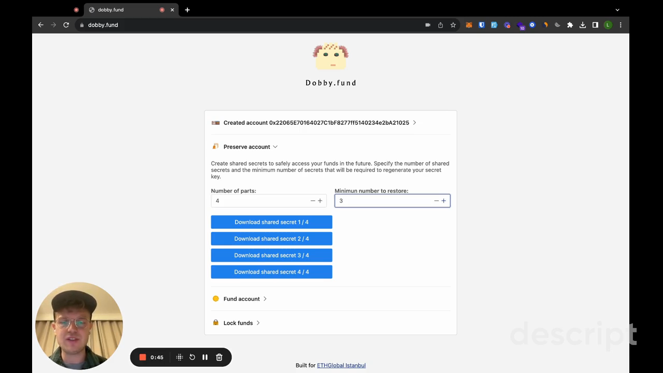This screenshot has height=373, width=663.
Task: Download shared secret 3 / 4
Action: click(x=271, y=255)
